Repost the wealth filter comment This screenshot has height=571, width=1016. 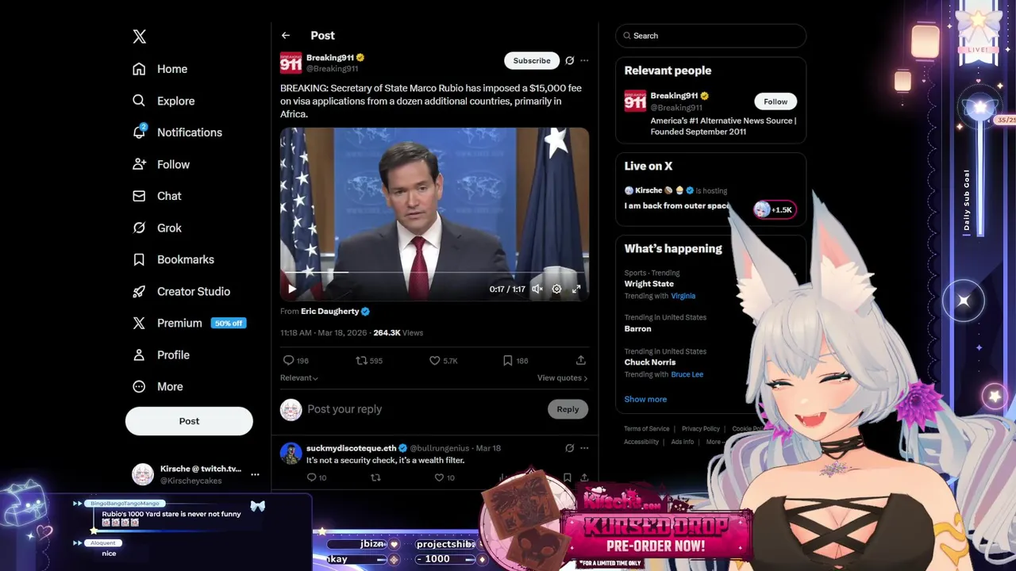tap(376, 477)
